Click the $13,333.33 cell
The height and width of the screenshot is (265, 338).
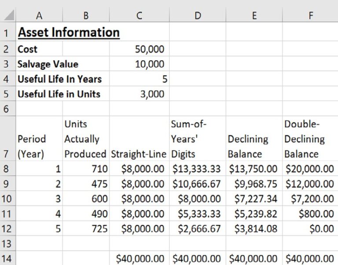(x=198, y=169)
